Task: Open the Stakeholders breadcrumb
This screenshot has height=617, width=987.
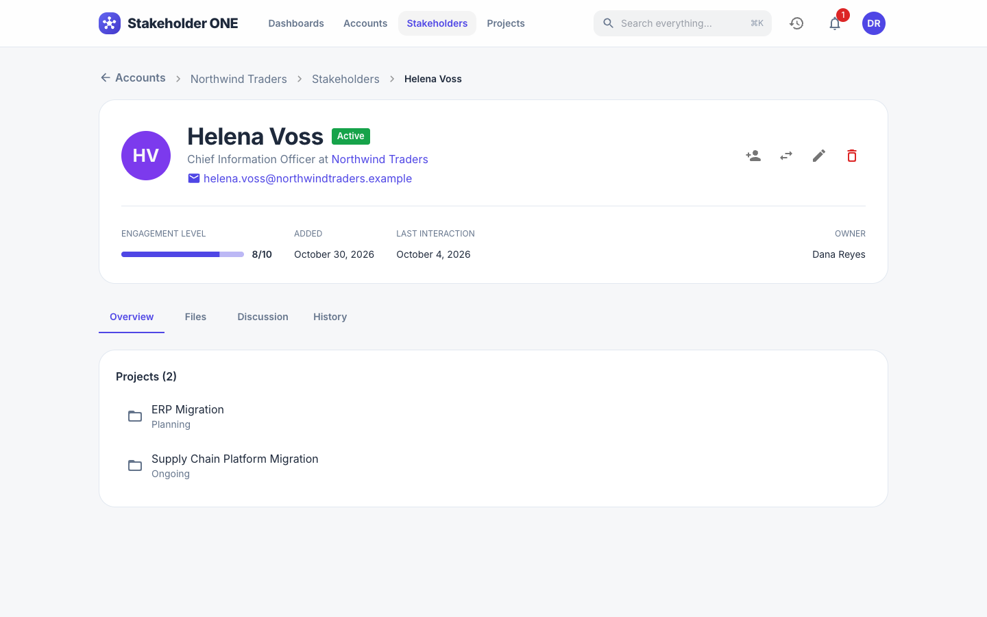Action: pyautogui.click(x=345, y=79)
